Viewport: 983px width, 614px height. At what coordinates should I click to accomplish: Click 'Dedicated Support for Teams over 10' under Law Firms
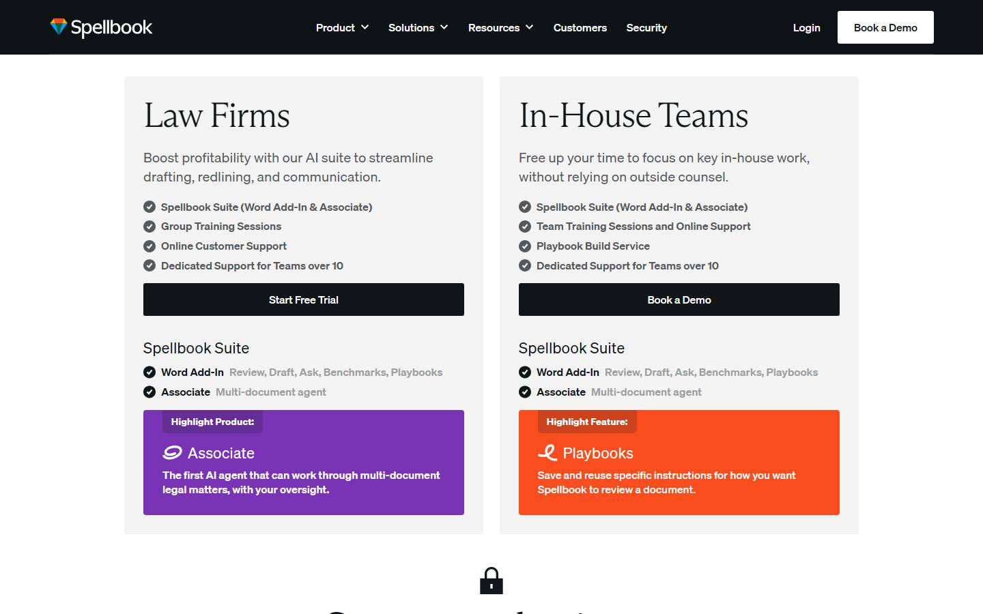pos(252,266)
